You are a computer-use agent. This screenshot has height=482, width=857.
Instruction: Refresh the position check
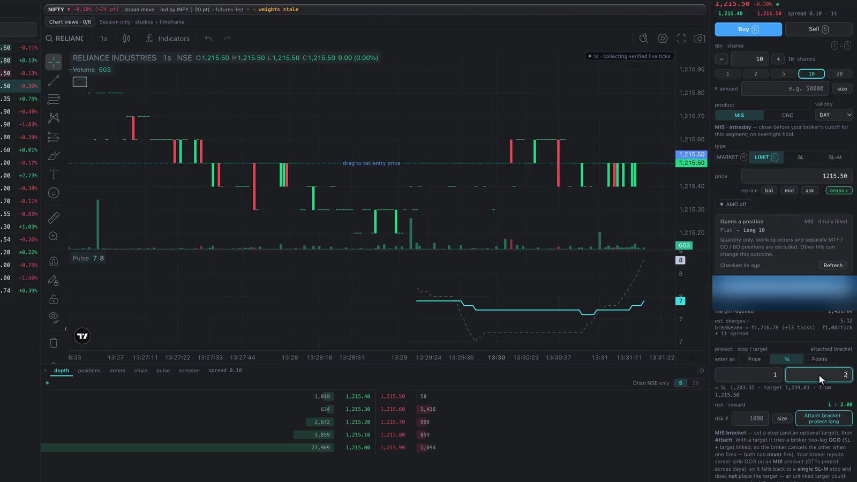pos(833,265)
